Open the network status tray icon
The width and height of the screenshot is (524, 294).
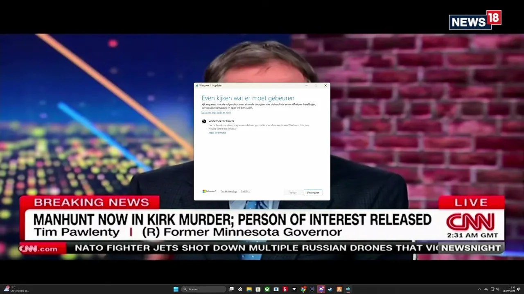point(492,289)
